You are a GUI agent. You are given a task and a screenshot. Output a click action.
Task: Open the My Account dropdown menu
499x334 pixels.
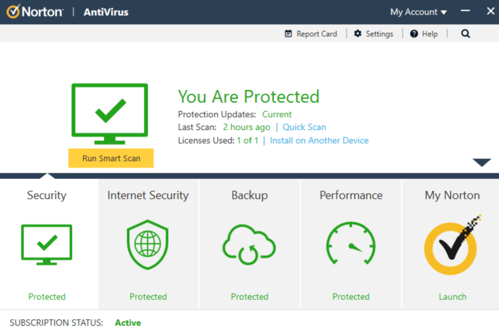[418, 12]
